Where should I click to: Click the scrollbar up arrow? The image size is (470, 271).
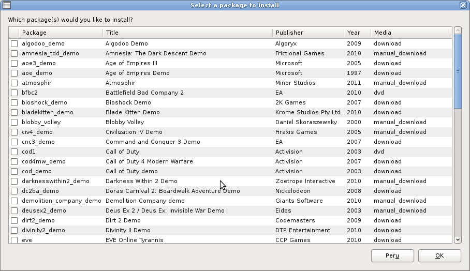(x=458, y=31)
